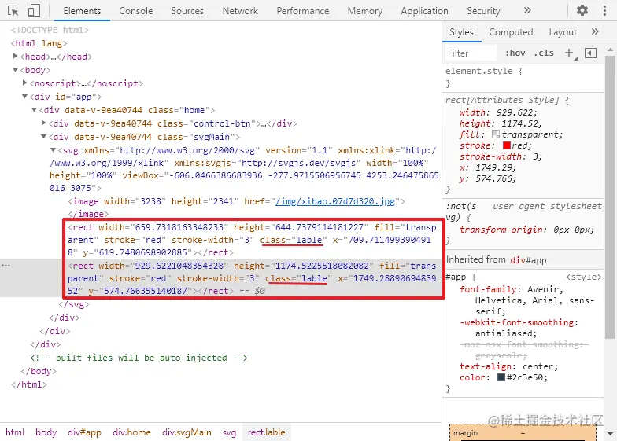Toggle .cls element classes panel
This screenshot has width=617, height=441.
[x=544, y=53]
